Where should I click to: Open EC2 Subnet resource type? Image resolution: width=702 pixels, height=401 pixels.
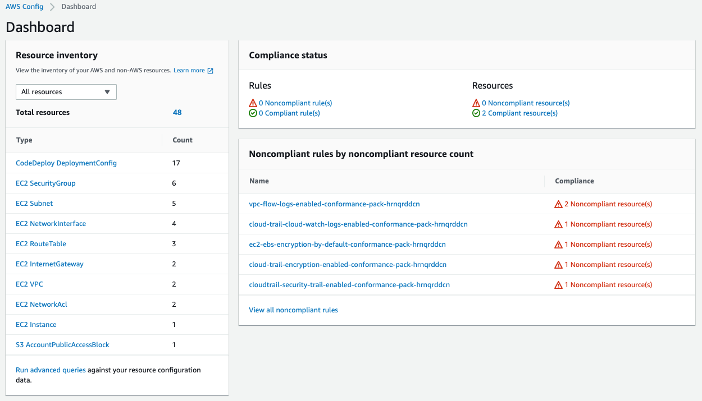click(x=34, y=204)
